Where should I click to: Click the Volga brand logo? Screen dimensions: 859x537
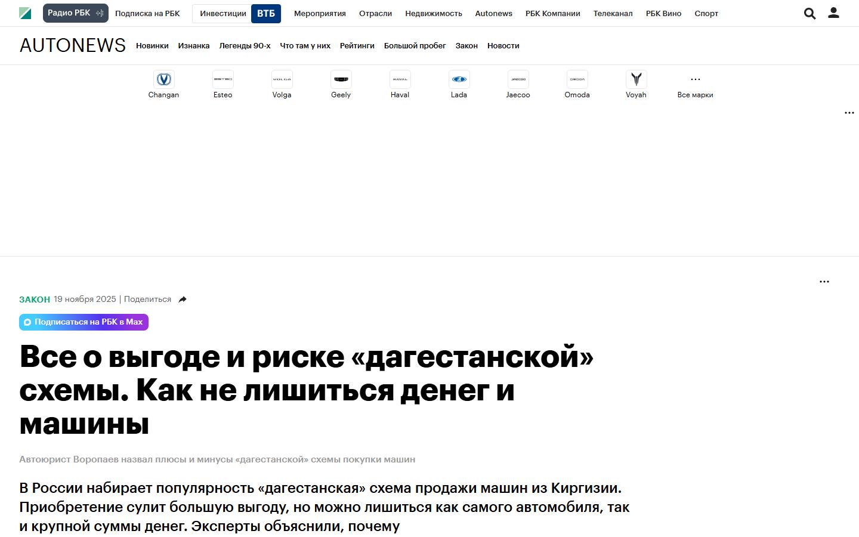point(282,79)
